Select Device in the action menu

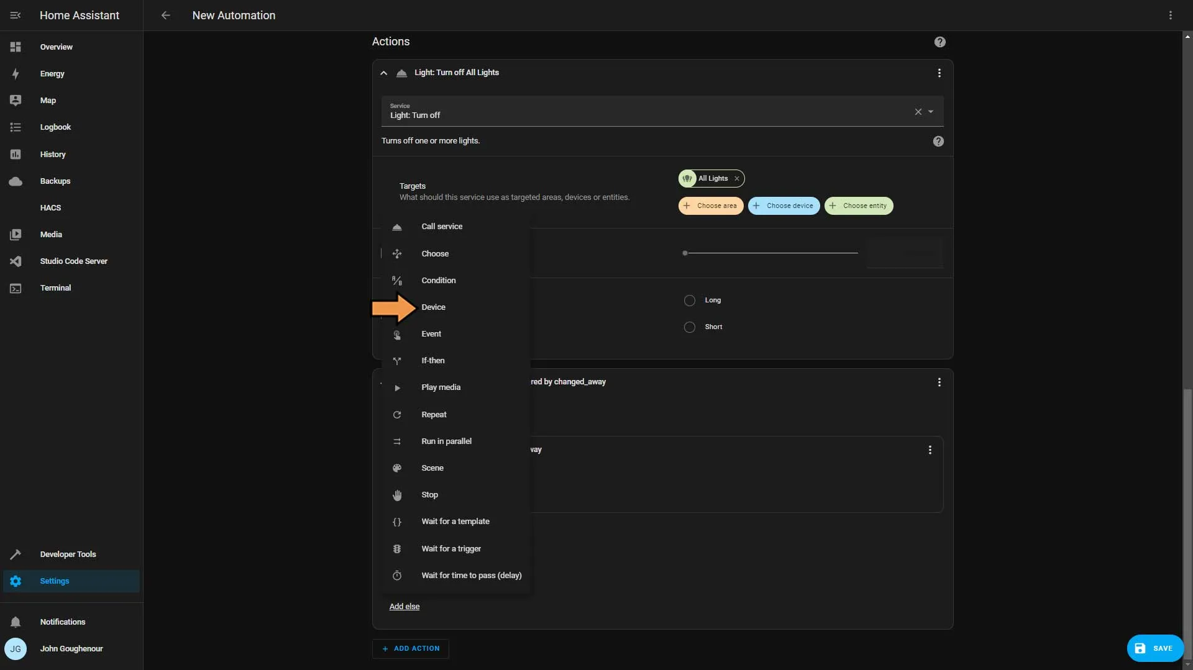(456, 307)
